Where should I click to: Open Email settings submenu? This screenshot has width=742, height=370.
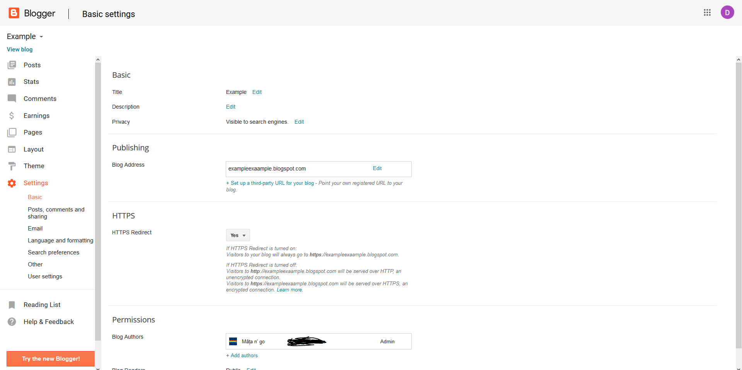pyautogui.click(x=35, y=228)
